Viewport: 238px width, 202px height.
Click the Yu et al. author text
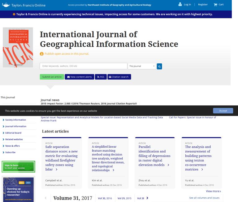(190, 180)
